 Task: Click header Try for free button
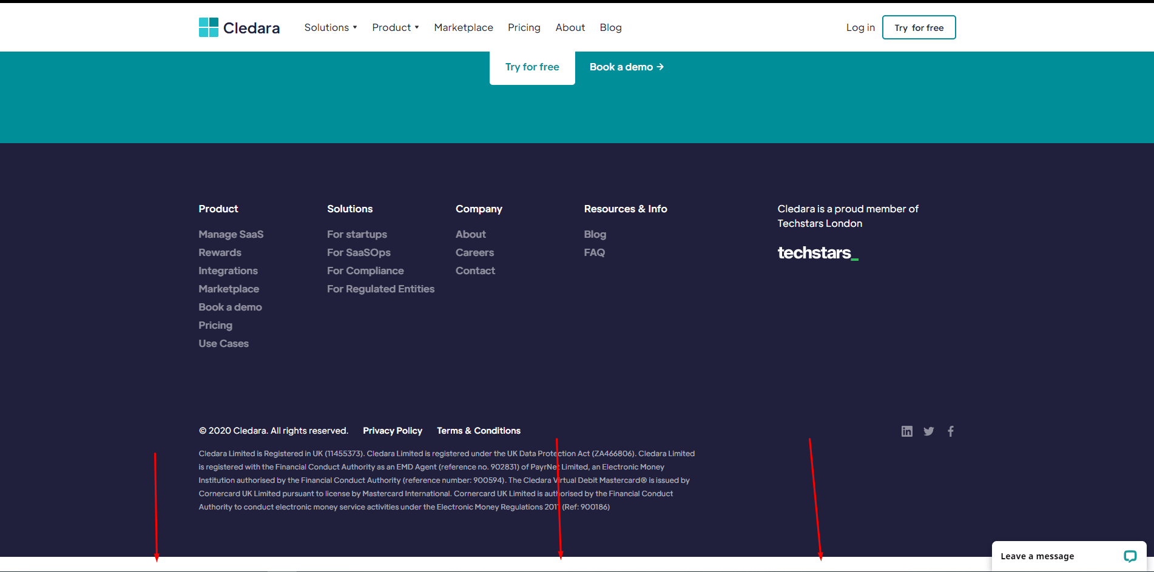pyautogui.click(x=919, y=27)
